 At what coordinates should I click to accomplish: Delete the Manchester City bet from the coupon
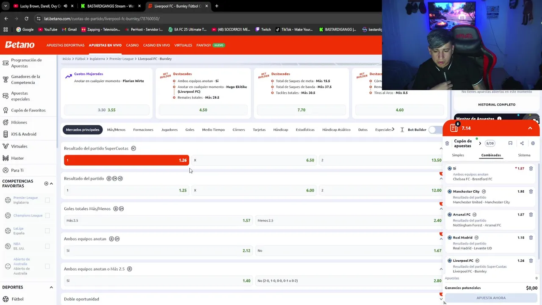(x=531, y=191)
